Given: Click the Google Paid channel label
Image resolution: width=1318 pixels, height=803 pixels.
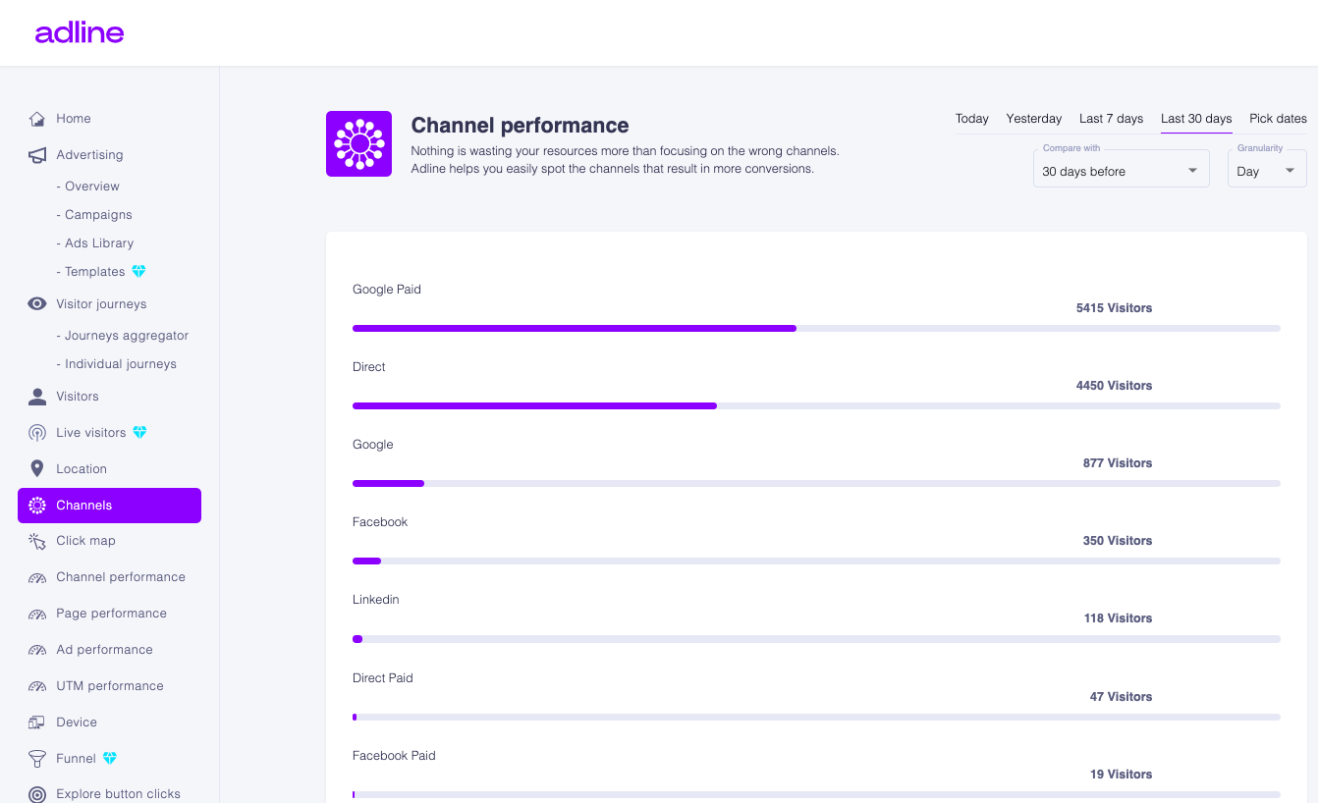Looking at the screenshot, I should [x=387, y=290].
